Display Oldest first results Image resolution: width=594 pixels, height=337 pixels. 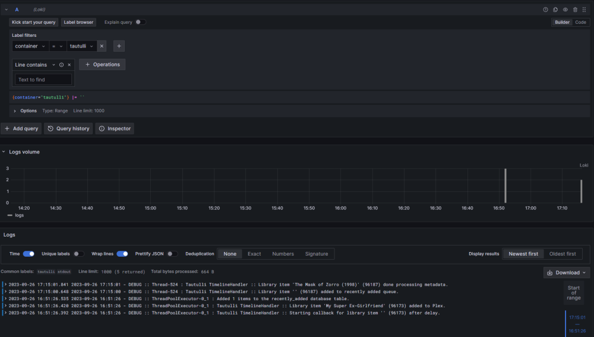(563, 254)
